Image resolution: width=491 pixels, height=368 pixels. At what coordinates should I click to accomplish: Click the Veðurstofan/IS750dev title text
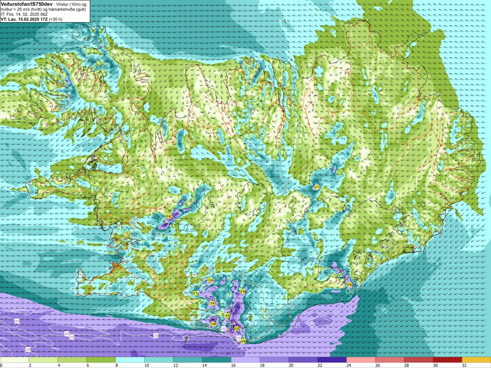click(x=26, y=4)
